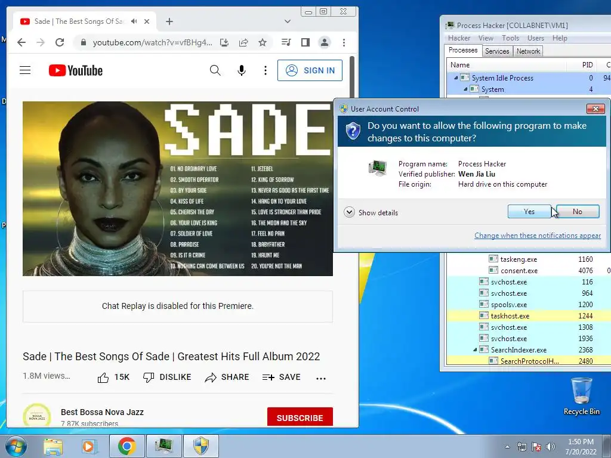The image size is (611, 458).
Task: Share the Sade video
Action: [x=227, y=377]
